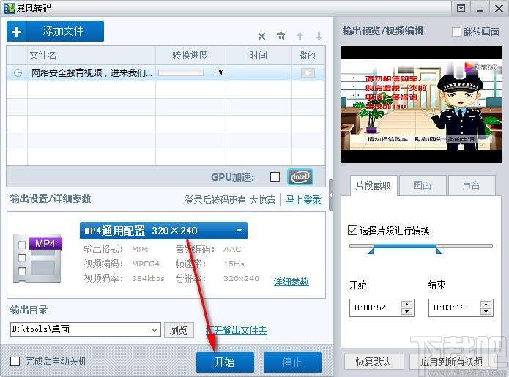This screenshot has width=509, height=377.
Task: Clear list using the trash can icon
Action: (x=280, y=37)
